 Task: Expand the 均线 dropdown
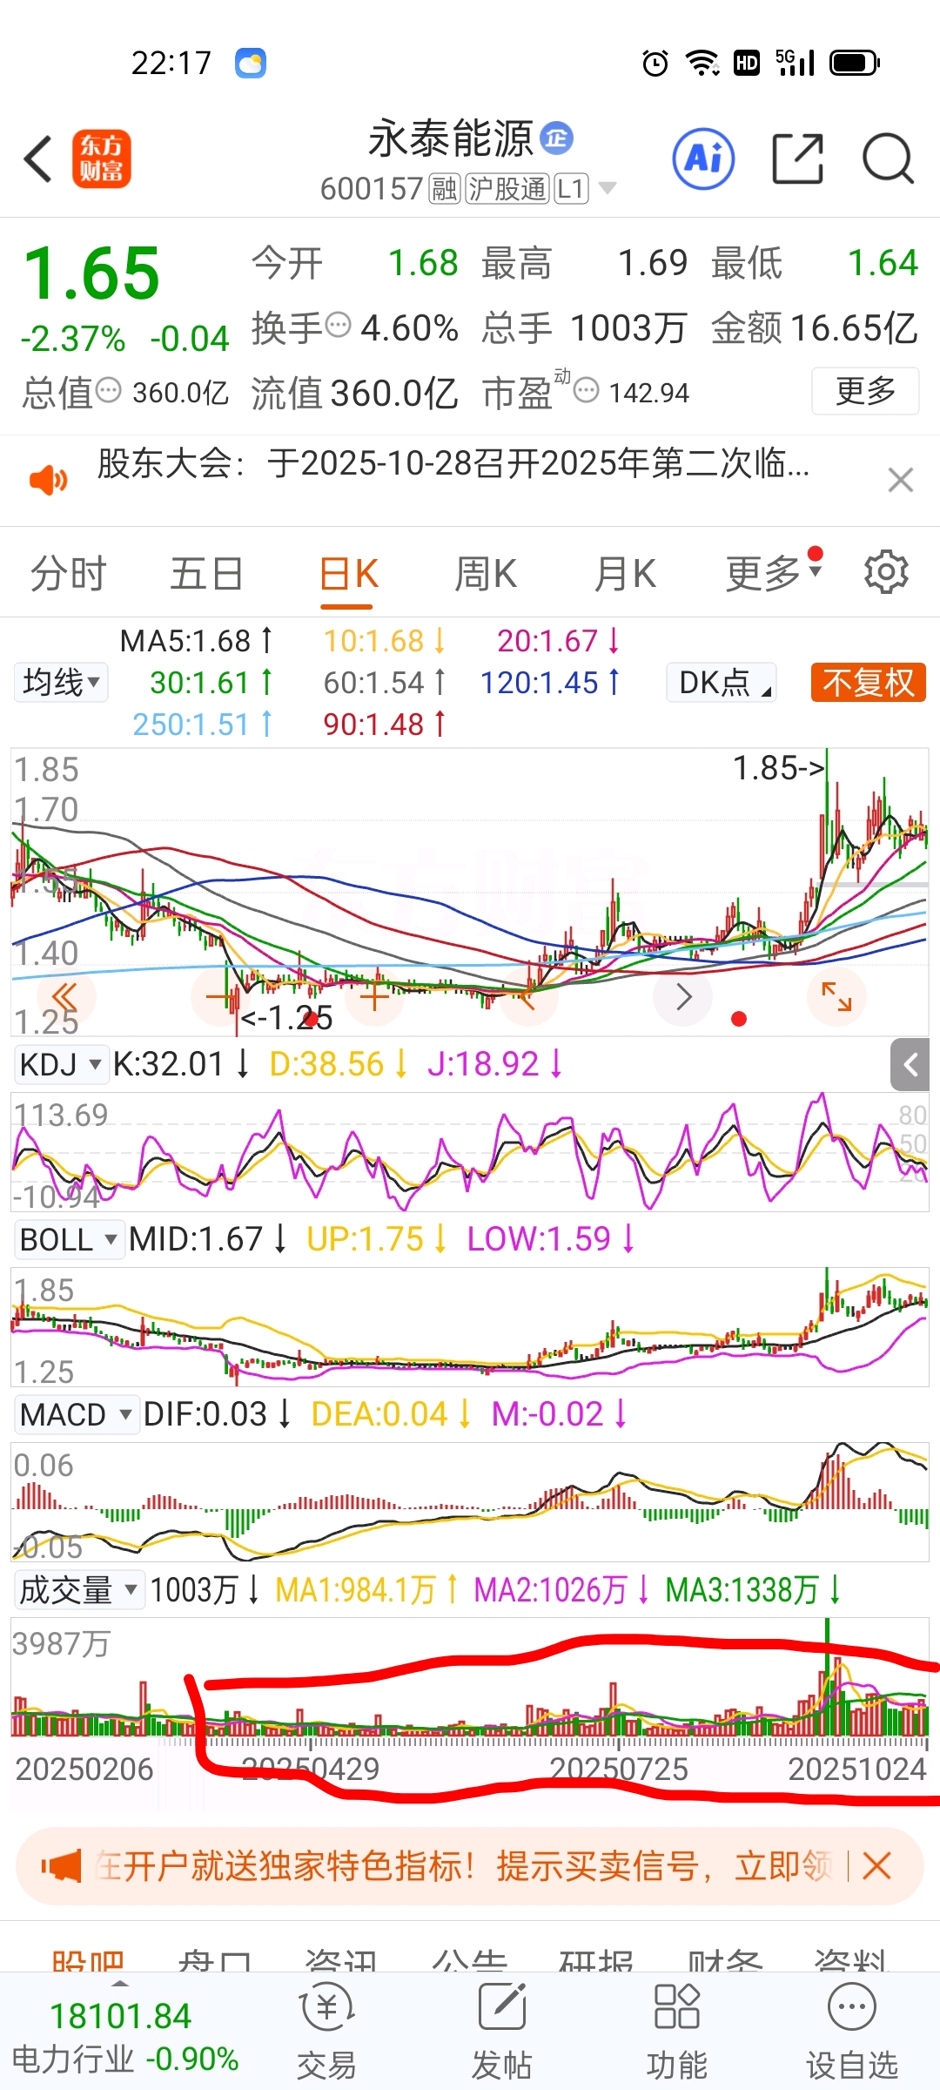click(x=61, y=682)
